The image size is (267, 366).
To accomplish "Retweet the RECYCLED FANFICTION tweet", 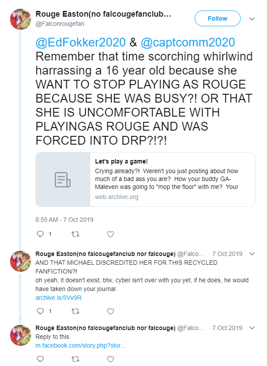I will 75,311.
